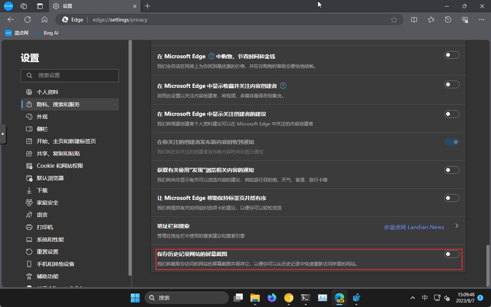Switch to the 设置 browser tab
Image resolution: width=491 pixels, height=307 pixels.
tap(94, 6)
